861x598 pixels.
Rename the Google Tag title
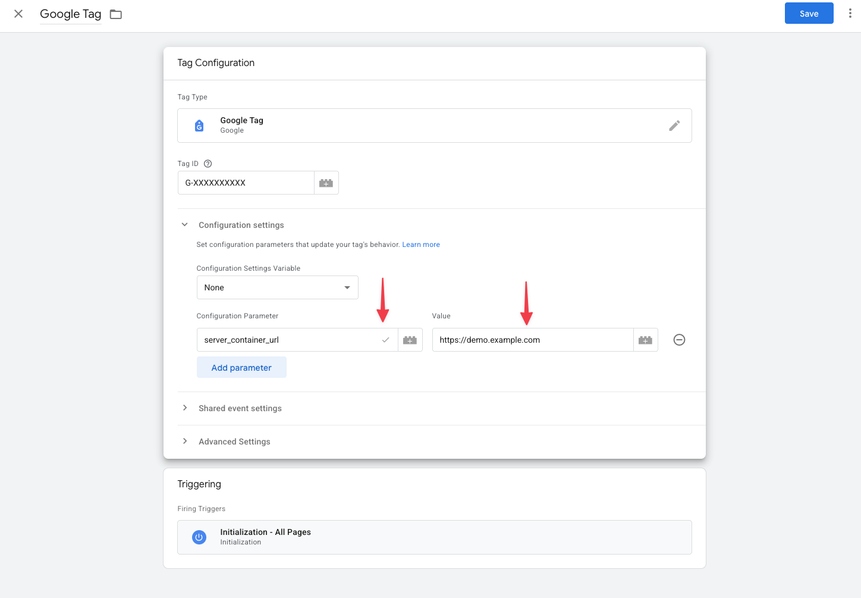tap(70, 14)
